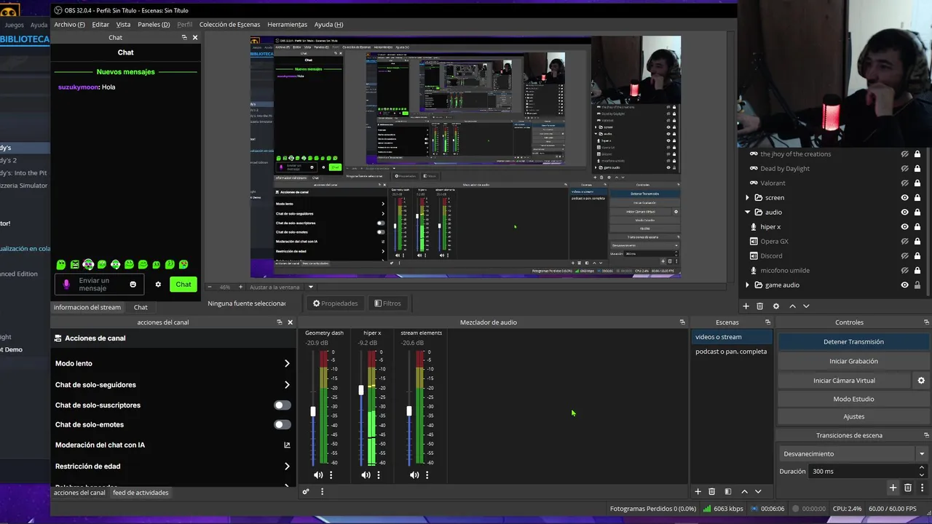Screen dimensions: 932x524
Task: Open AI chat moderation external link icon
Action: [x=287, y=445]
